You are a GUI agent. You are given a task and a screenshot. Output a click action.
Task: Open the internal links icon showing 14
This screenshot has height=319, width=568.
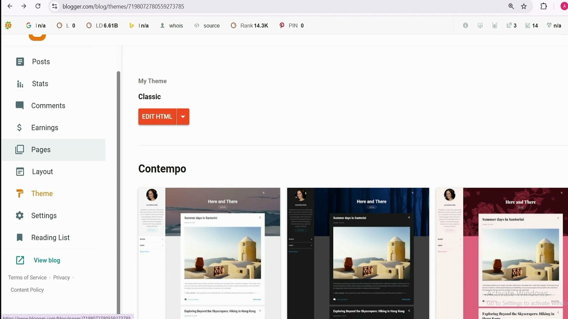click(532, 26)
